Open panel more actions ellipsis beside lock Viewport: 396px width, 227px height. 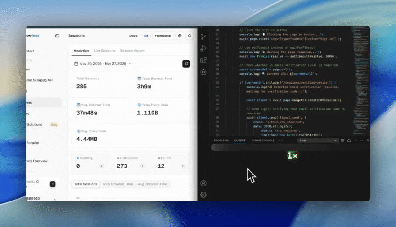tap(355, 140)
